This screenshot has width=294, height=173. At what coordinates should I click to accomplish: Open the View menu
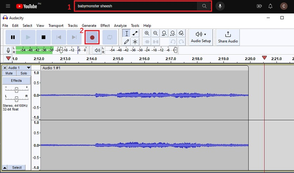pos(40,25)
